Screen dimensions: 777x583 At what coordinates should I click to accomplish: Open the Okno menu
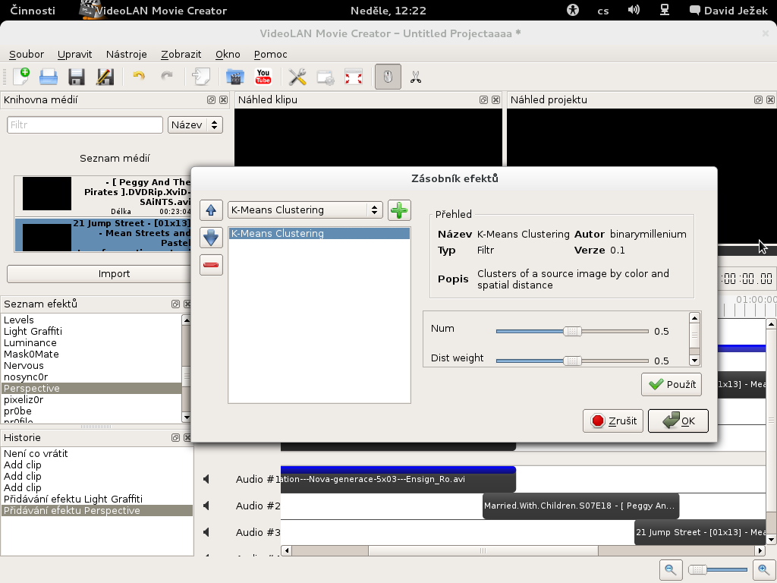(228, 55)
